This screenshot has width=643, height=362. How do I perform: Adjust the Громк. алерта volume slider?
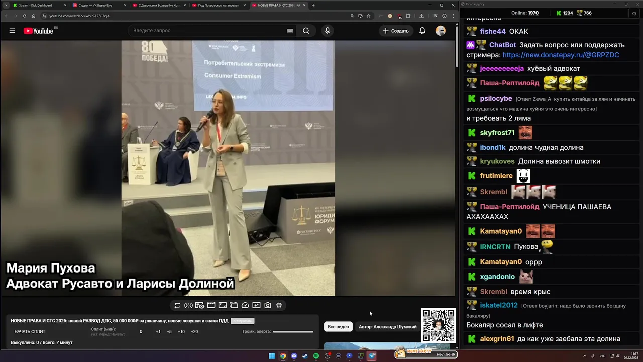[x=293, y=332]
